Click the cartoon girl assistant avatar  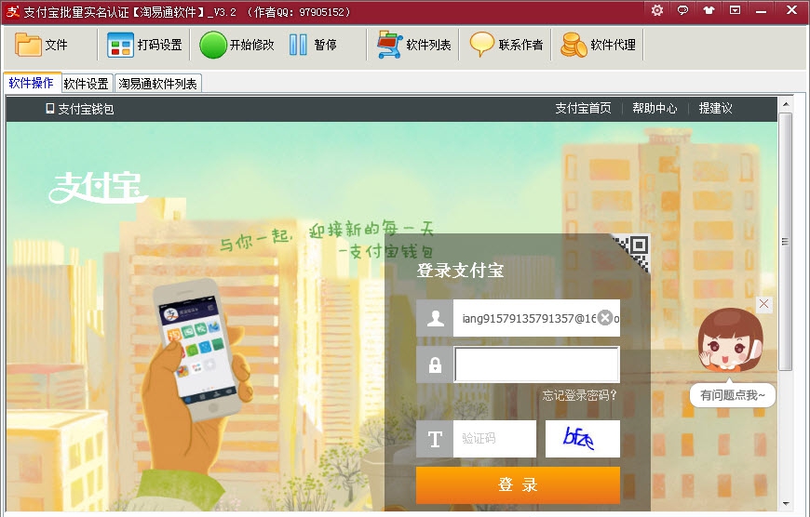[x=731, y=340]
